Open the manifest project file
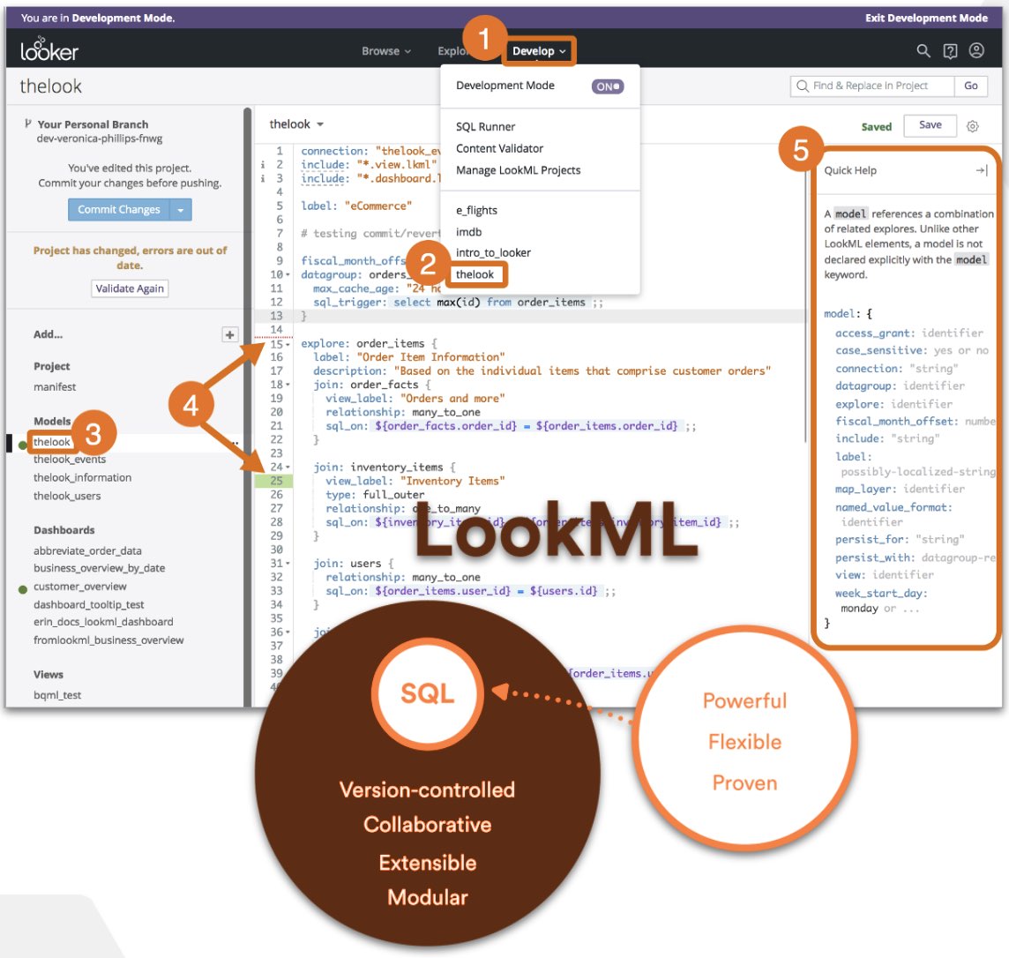Screen dimensions: 1009x958 [x=55, y=386]
